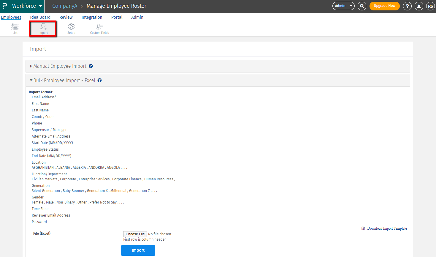The height and width of the screenshot is (257, 436).
Task: Click the First row is column header note
Action: pos(145,239)
